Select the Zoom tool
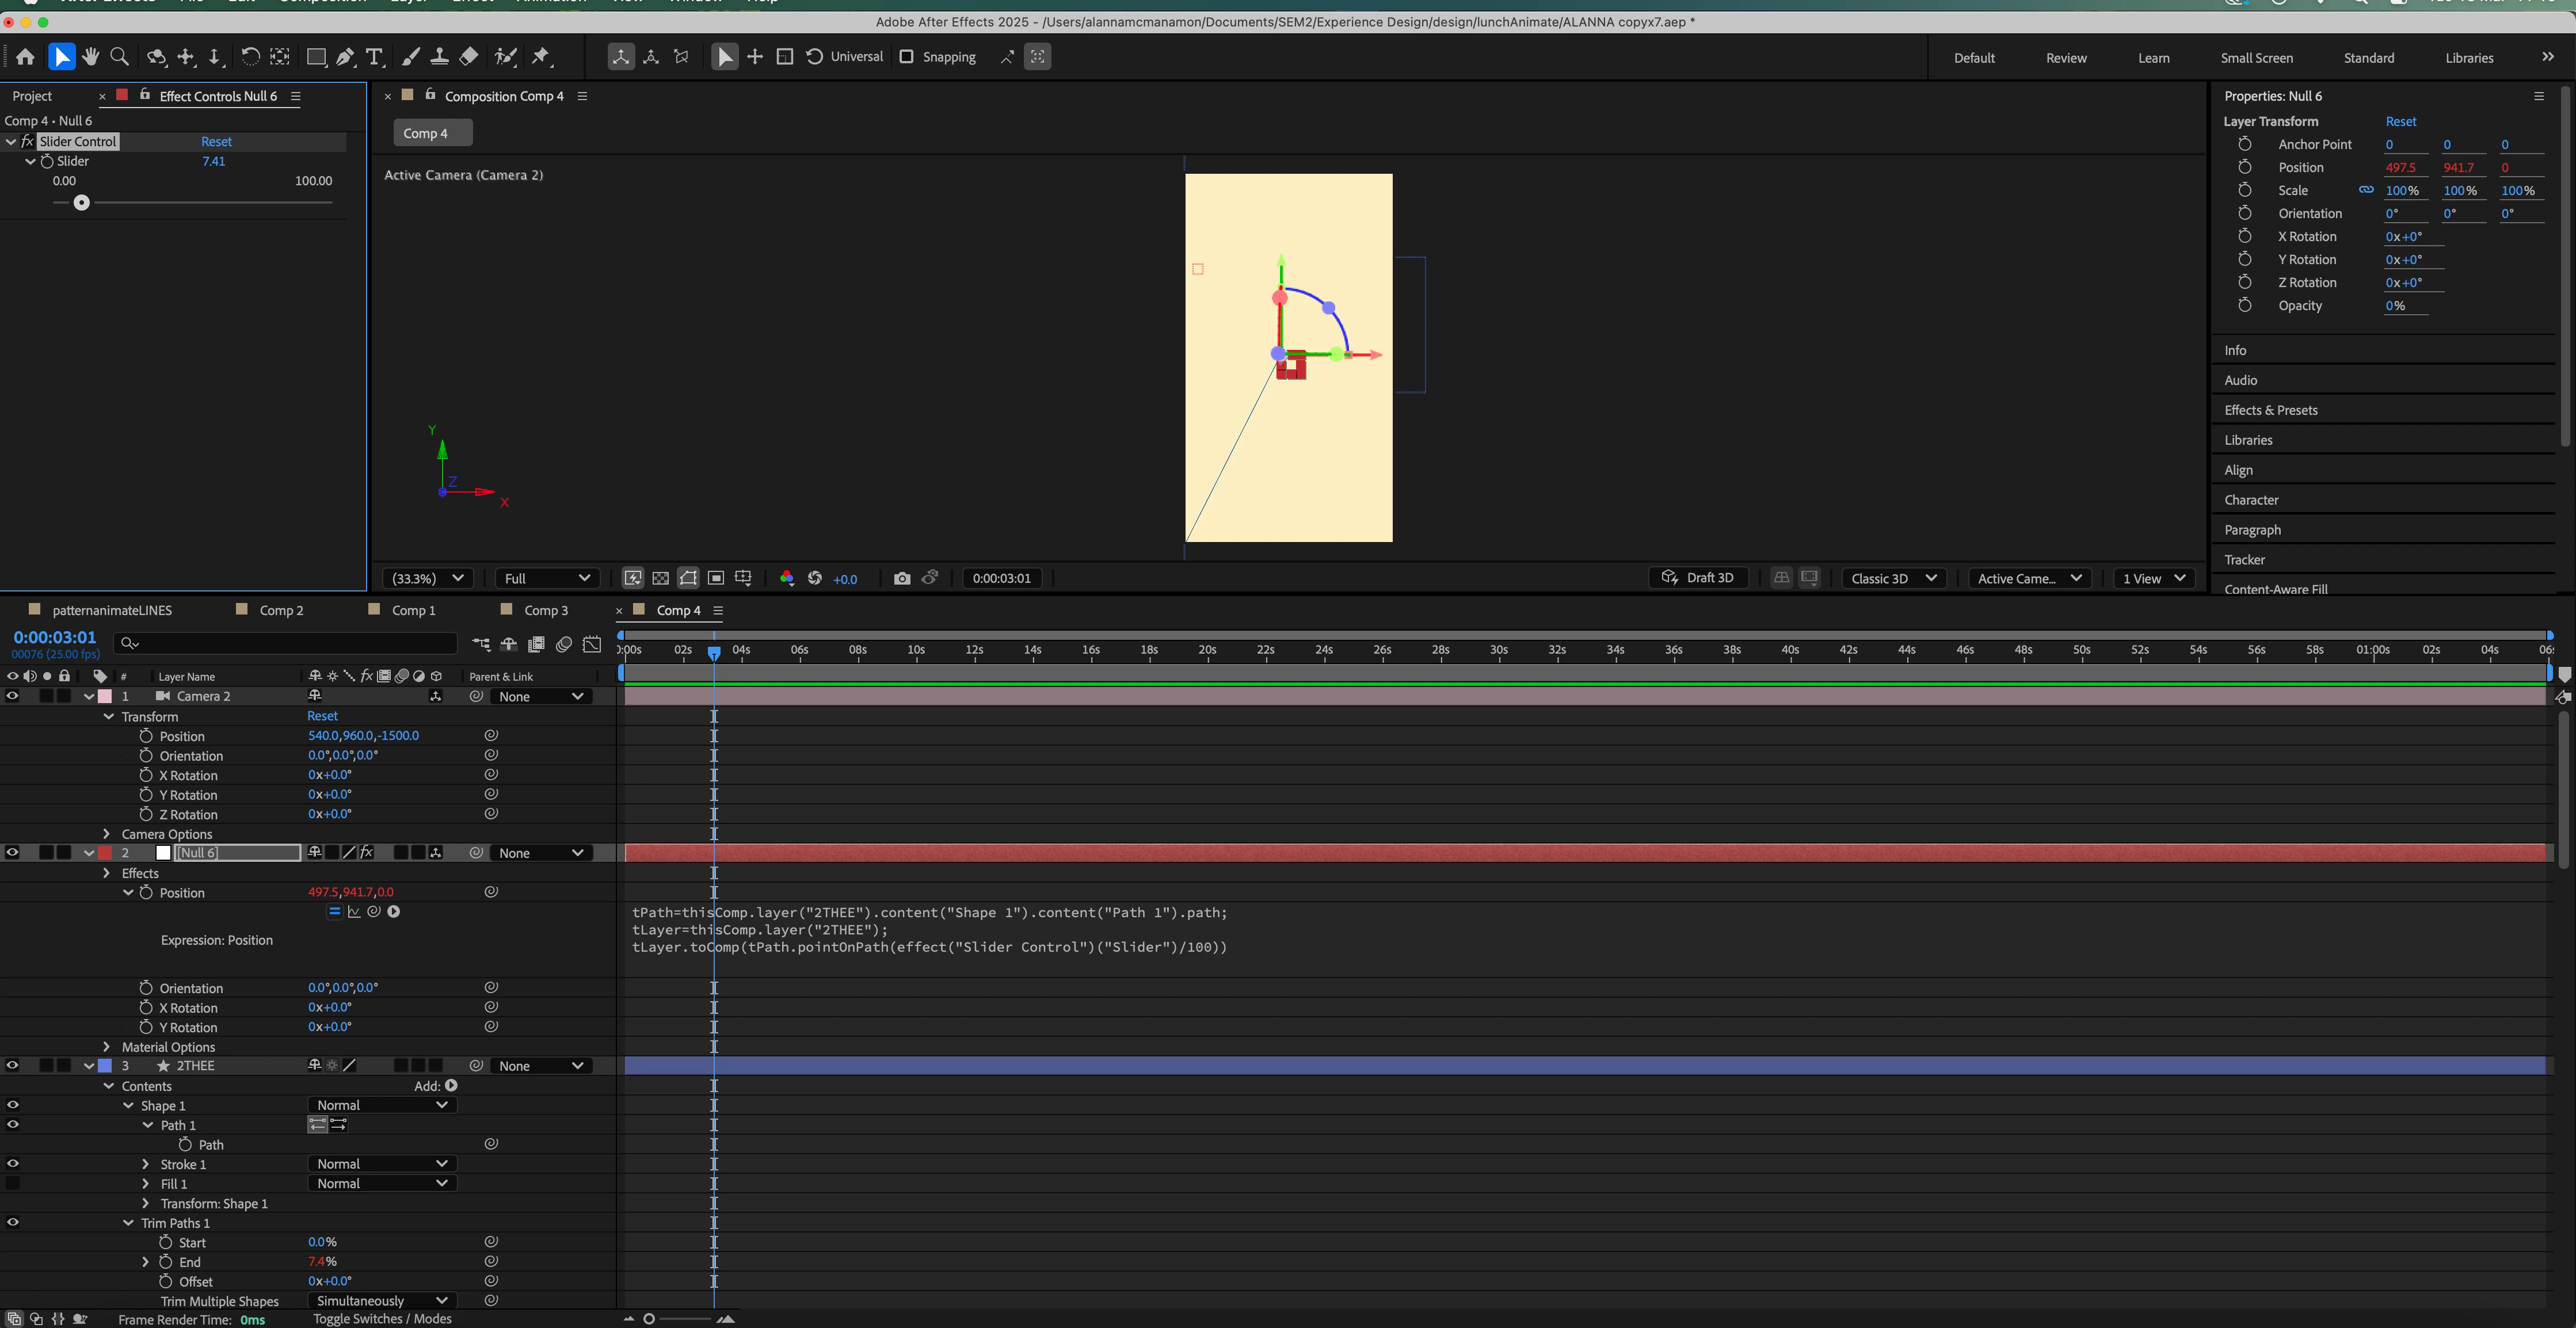This screenshot has height=1328, width=2576. [119, 57]
